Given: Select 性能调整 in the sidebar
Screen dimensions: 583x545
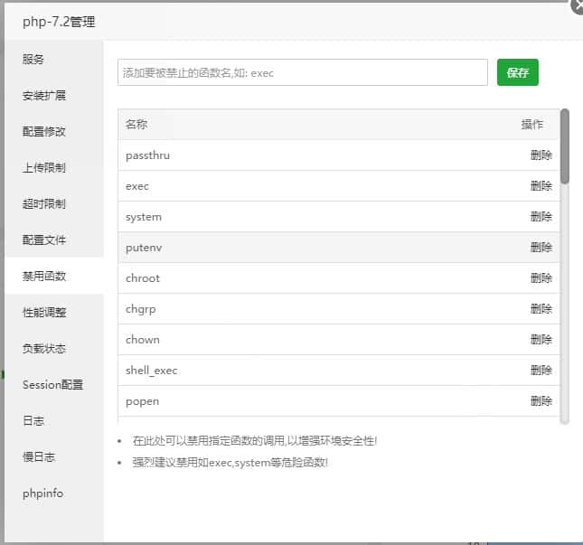Looking at the screenshot, I should 44,313.
